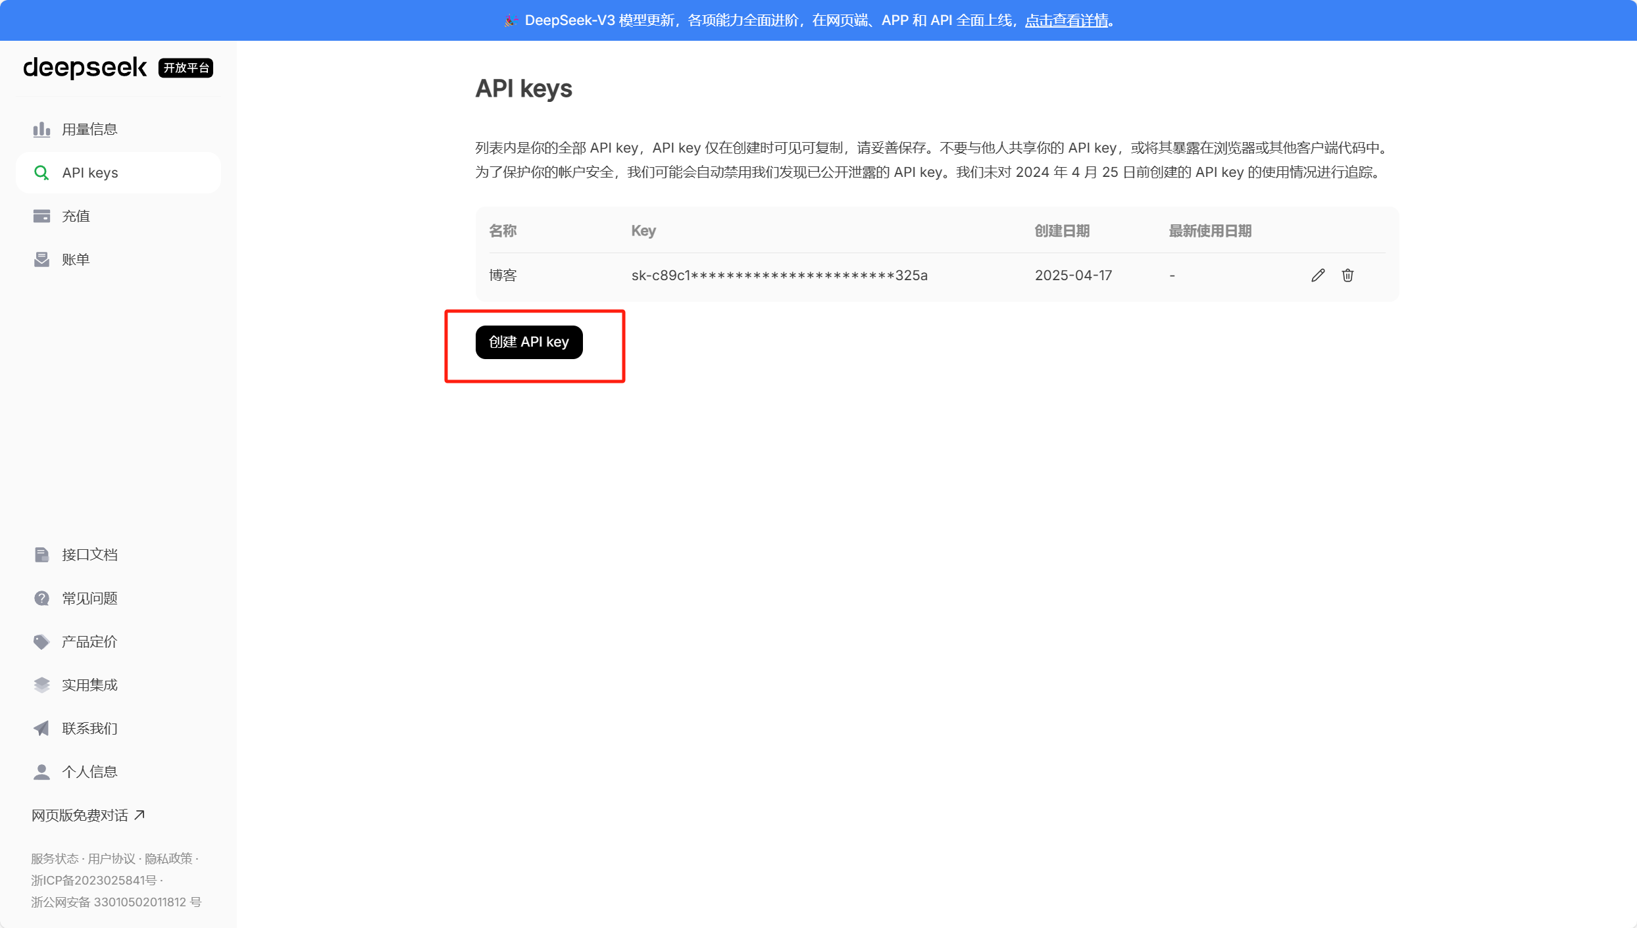Click the trash delete icon for 博客 key
This screenshot has width=1637, height=928.
coord(1347,276)
